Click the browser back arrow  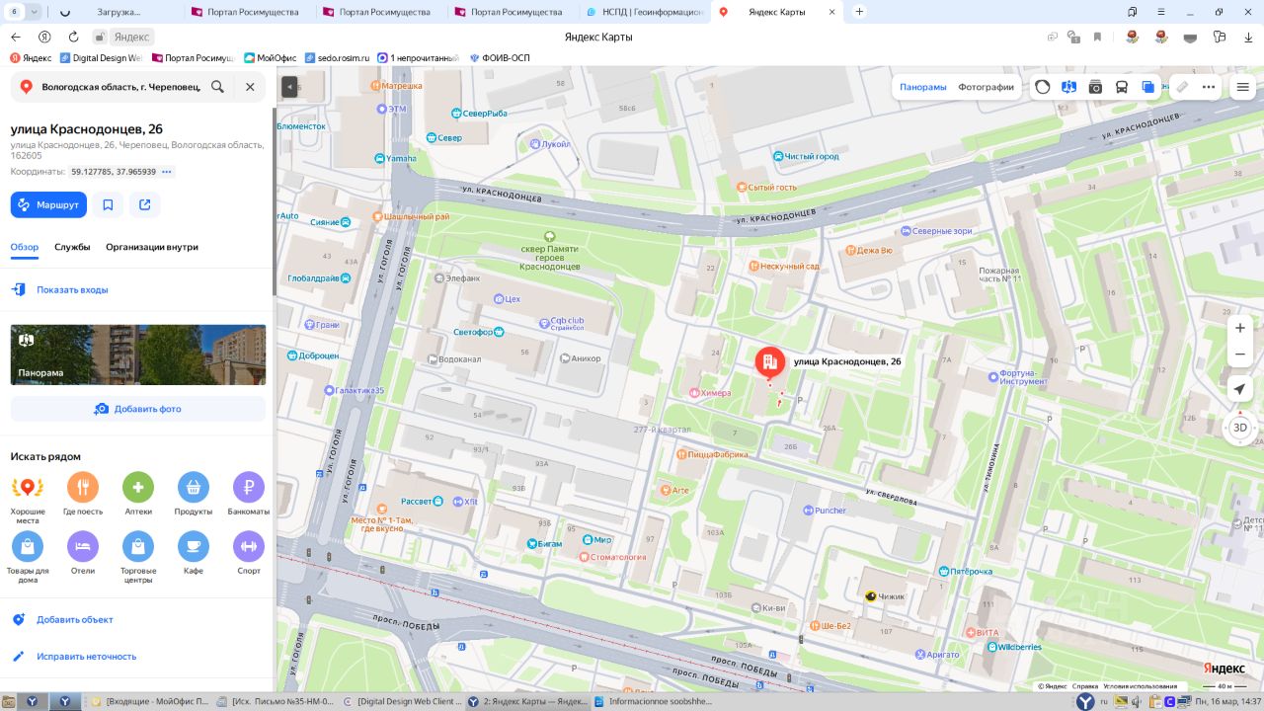15,37
